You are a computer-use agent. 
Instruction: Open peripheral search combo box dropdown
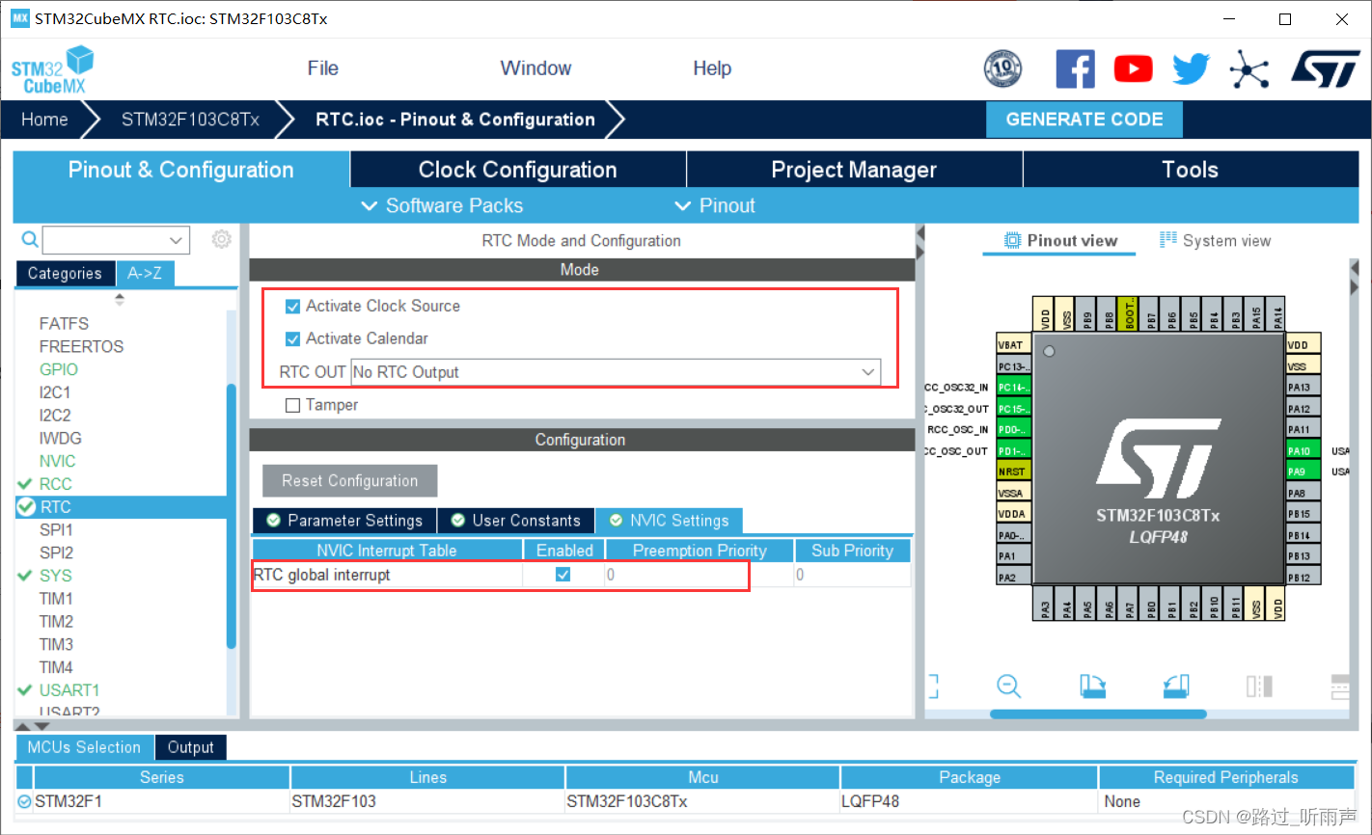pos(176,240)
